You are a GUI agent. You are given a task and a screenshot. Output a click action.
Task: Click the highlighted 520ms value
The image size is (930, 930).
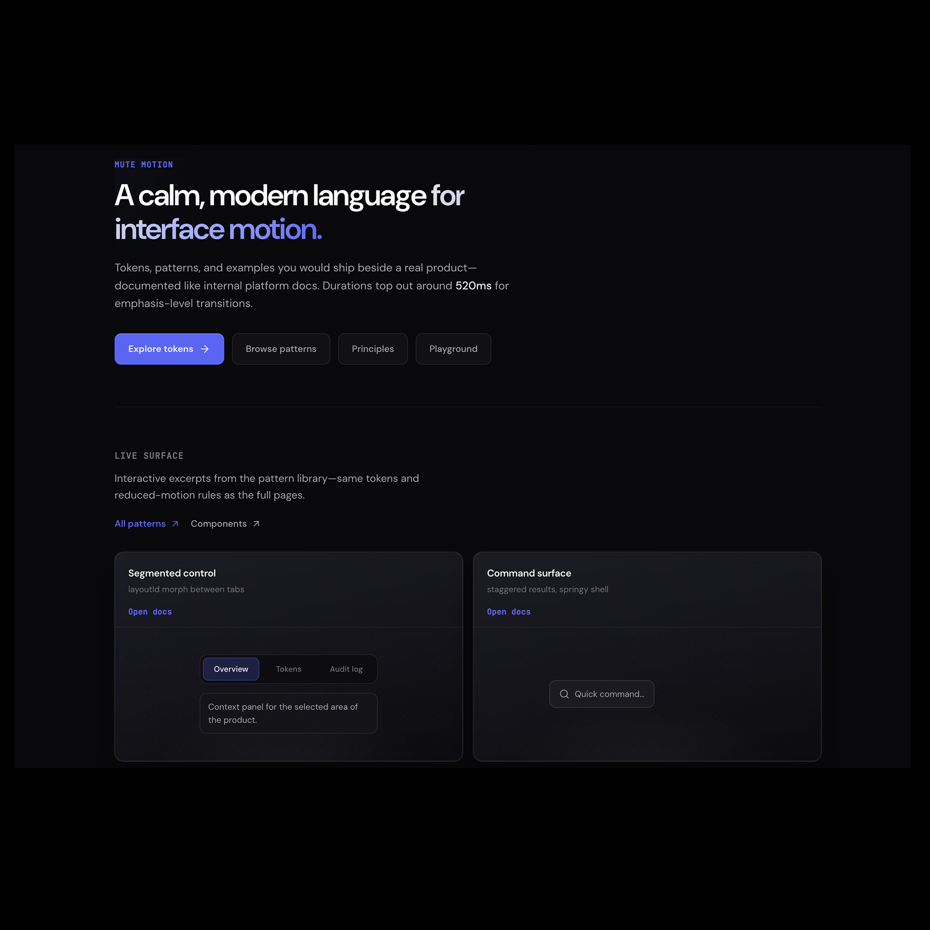pyautogui.click(x=473, y=285)
